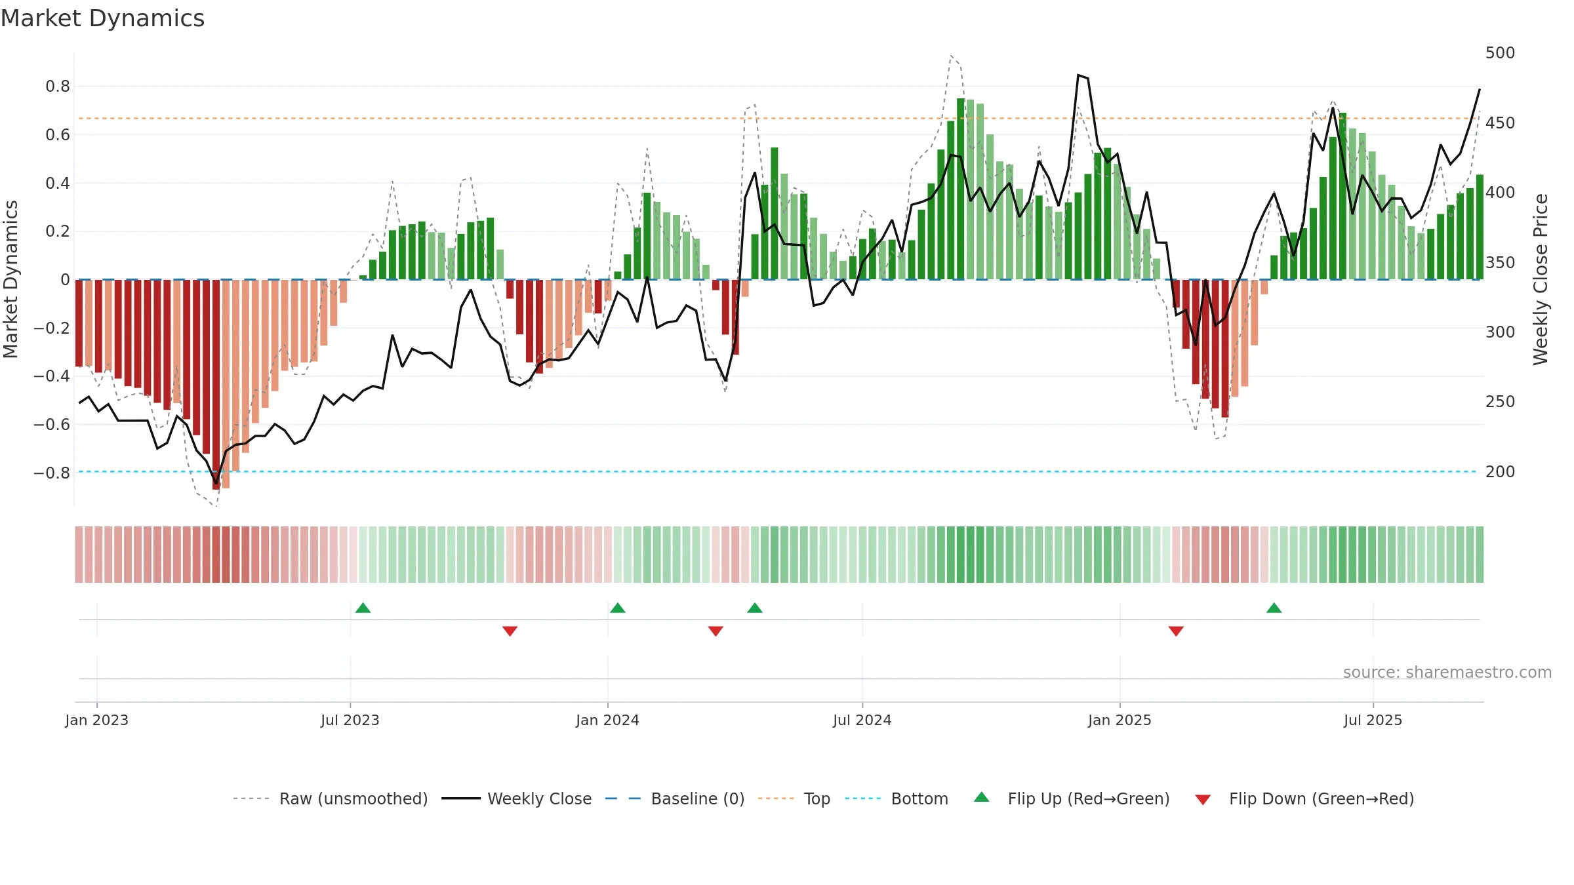
Task: Click the −0.8 tick on the left axis
Action: point(52,473)
